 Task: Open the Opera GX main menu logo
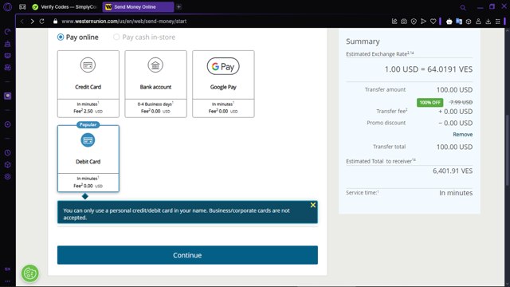coord(7,7)
